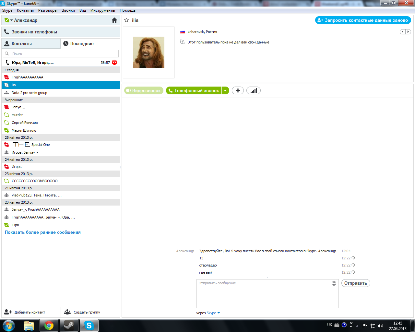
Task: Click the Russian flag icon
Action: tap(183, 32)
